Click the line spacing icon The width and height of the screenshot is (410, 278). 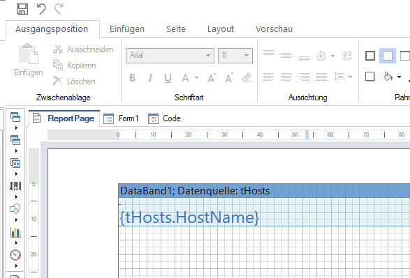[339, 77]
